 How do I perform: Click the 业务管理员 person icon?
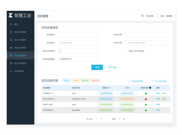click(11, 71)
